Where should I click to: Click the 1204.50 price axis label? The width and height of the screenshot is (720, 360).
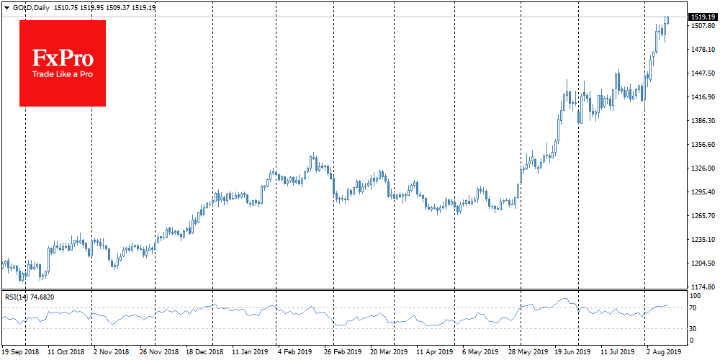[x=701, y=264]
